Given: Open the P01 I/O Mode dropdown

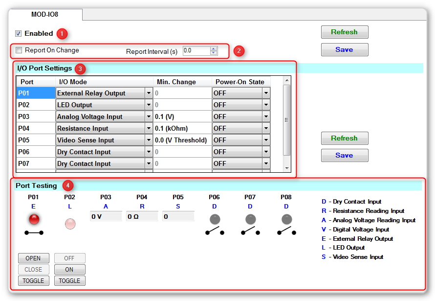Looking at the screenshot, I should (149, 93).
